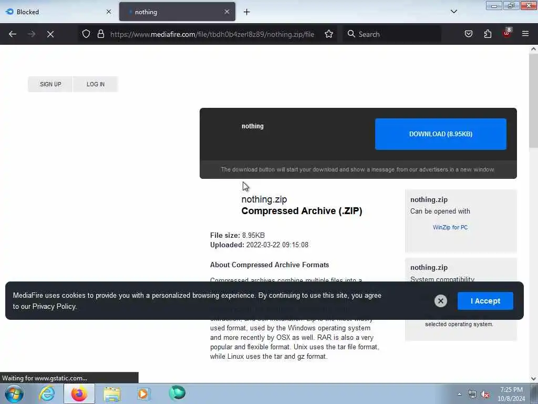Click the Uploaded: 2022-03-22 09:15:08 text
Viewport: 538px width, 404px height.
point(259,245)
